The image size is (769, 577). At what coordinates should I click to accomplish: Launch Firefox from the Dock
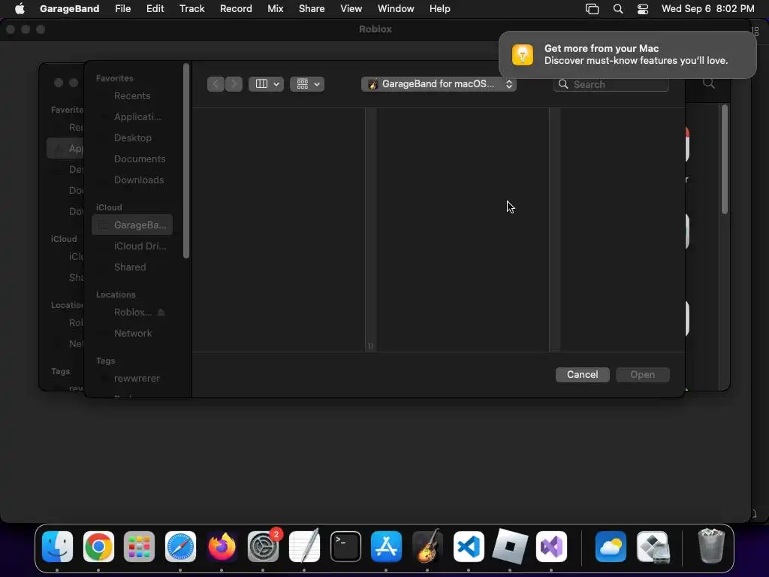(222, 546)
